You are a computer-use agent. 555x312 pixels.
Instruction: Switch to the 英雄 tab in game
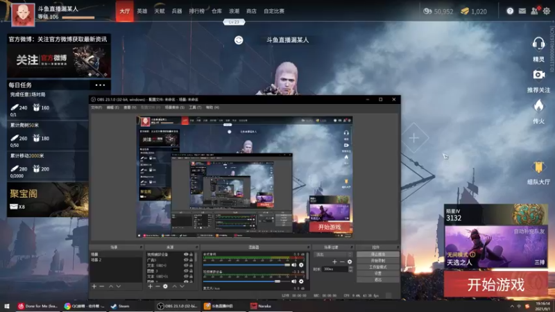click(x=142, y=11)
